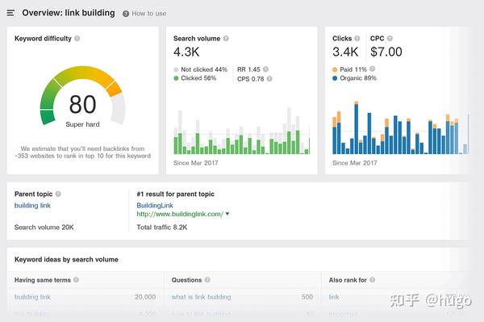Click the keyword difficulty gauge showing 80
The height and width of the screenshot is (322, 484).
[83, 96]
